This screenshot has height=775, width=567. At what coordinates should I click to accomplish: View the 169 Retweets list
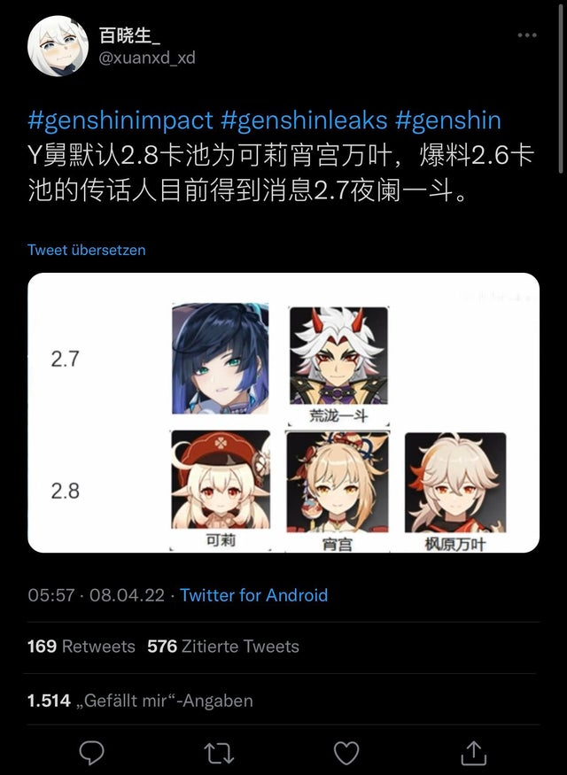82,647
